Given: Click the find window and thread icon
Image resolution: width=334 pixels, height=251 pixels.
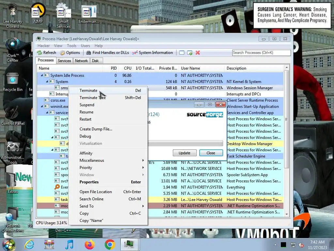Looking at the screenshot, I should click(x=190, y=53).
